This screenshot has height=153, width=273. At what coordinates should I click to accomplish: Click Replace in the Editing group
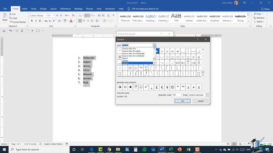click(259, 18)
